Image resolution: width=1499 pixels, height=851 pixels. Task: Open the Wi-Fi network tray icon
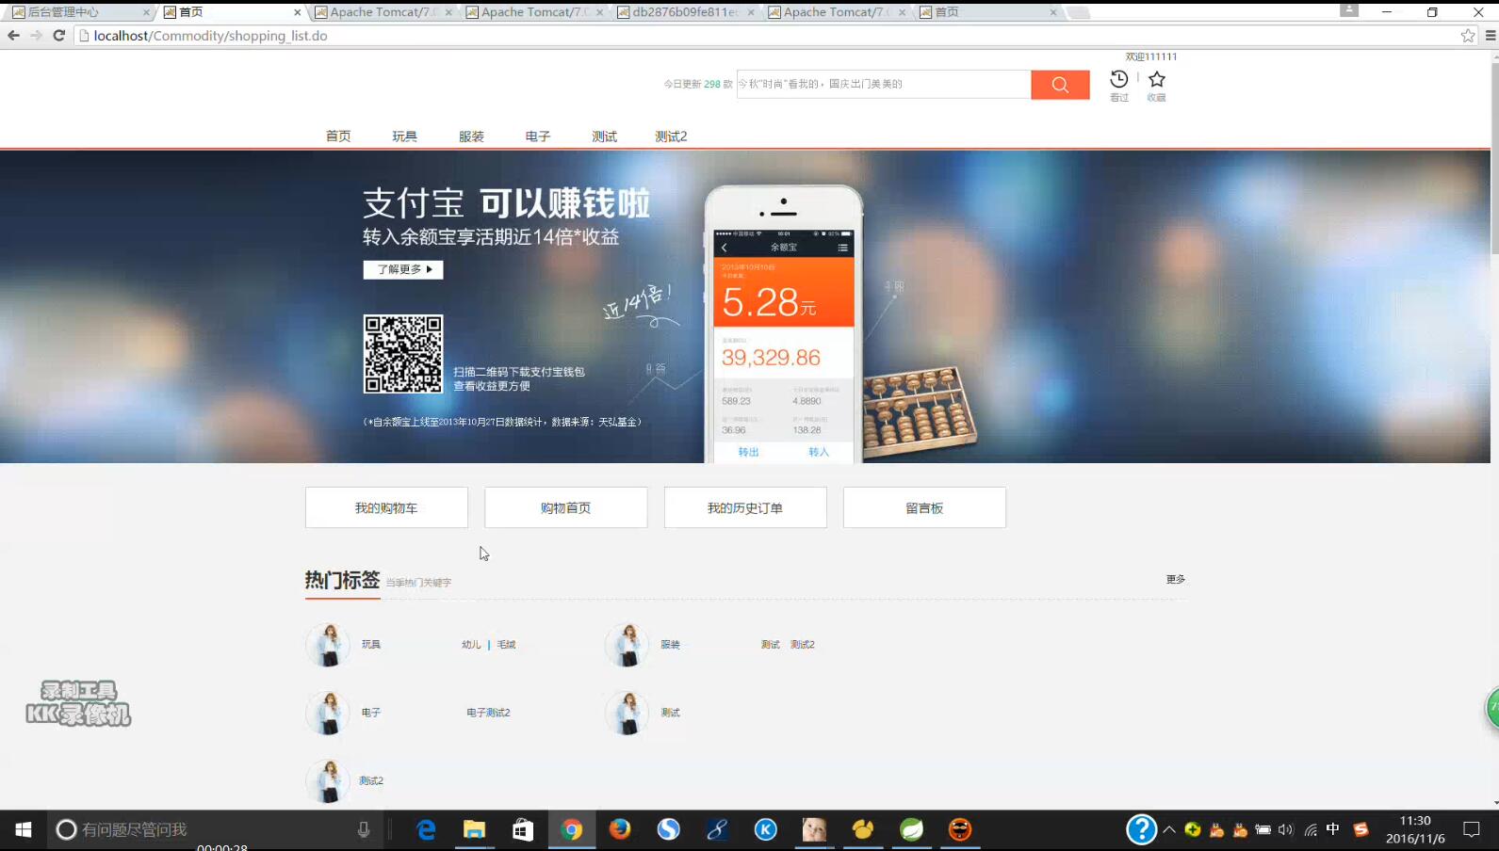pyautogui.click(x=1311, y=829)
